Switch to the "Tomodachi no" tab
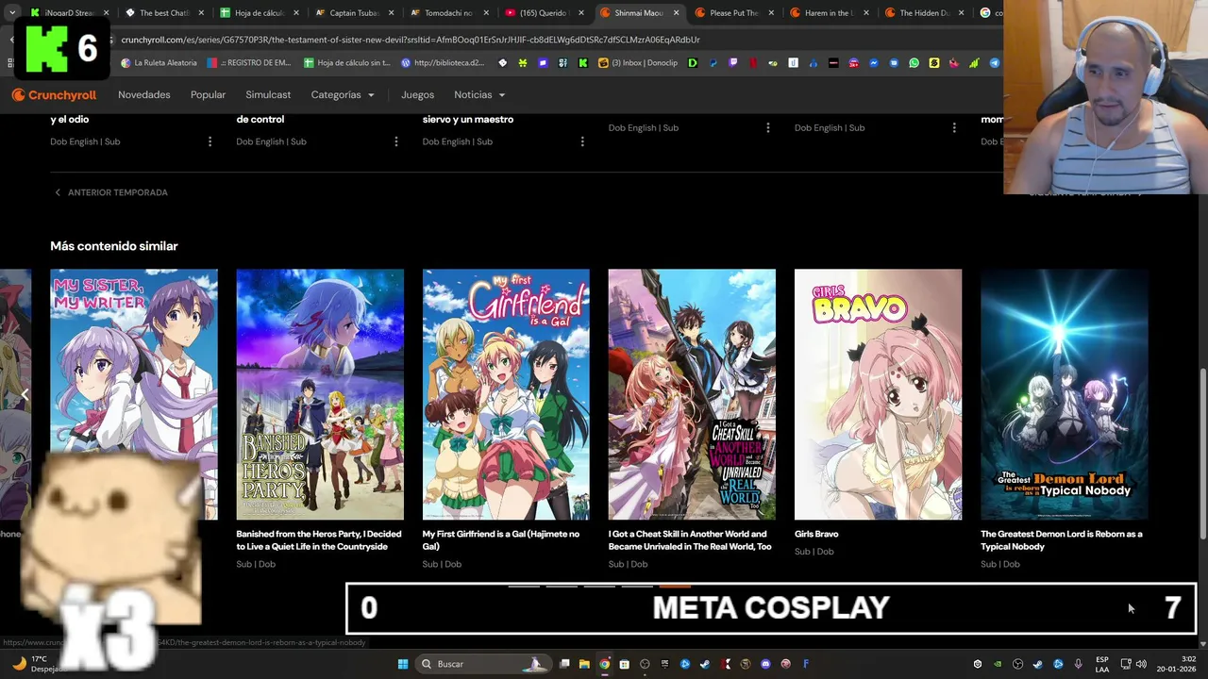 point(447,13)
